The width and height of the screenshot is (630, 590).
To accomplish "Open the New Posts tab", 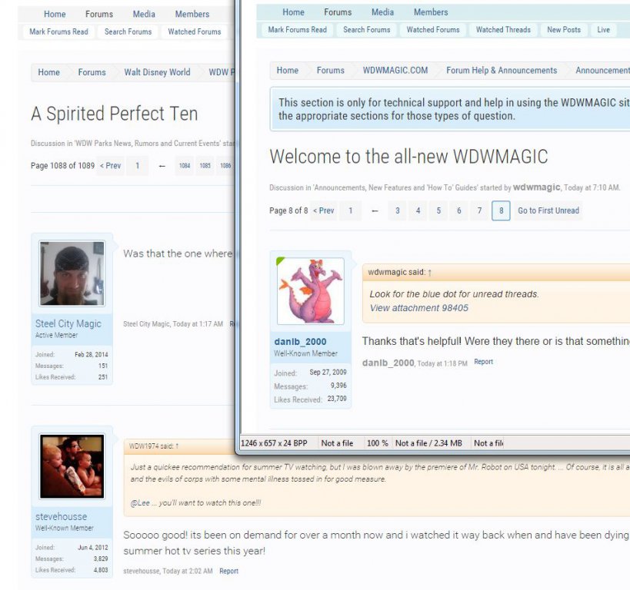I will click(x=564, y=30).
